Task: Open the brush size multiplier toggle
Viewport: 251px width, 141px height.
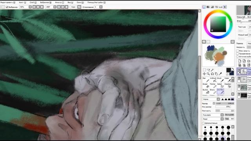Action: click(214, 103)
